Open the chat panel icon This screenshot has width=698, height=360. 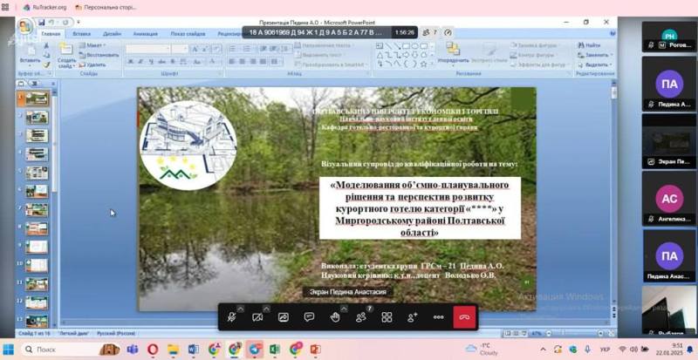point(309,317)
